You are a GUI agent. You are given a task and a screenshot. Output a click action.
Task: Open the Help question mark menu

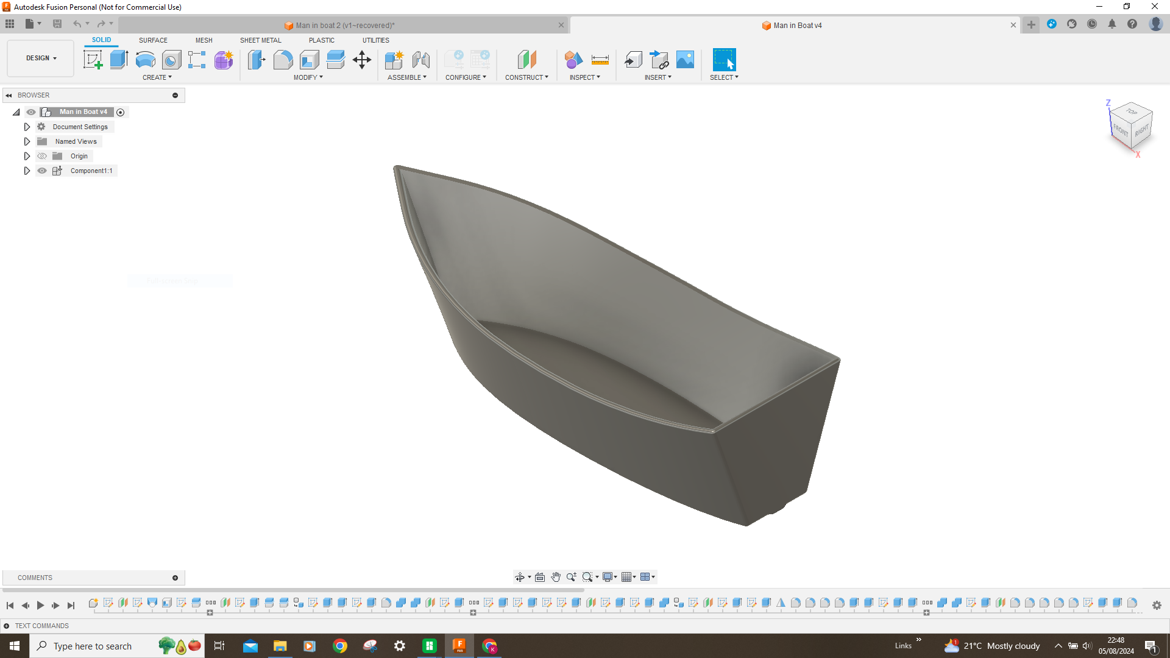click(1132, 24)
